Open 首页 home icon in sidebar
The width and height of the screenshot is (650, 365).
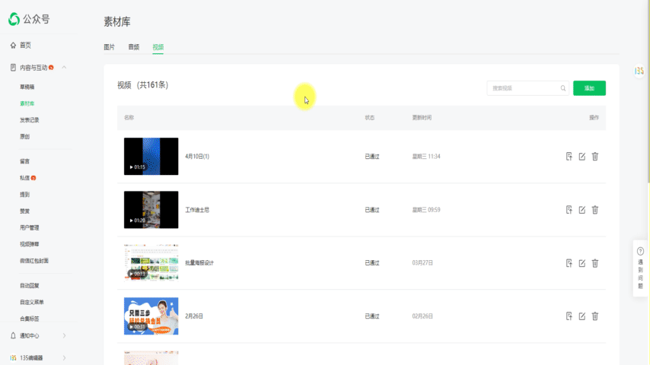click(13, 45)
